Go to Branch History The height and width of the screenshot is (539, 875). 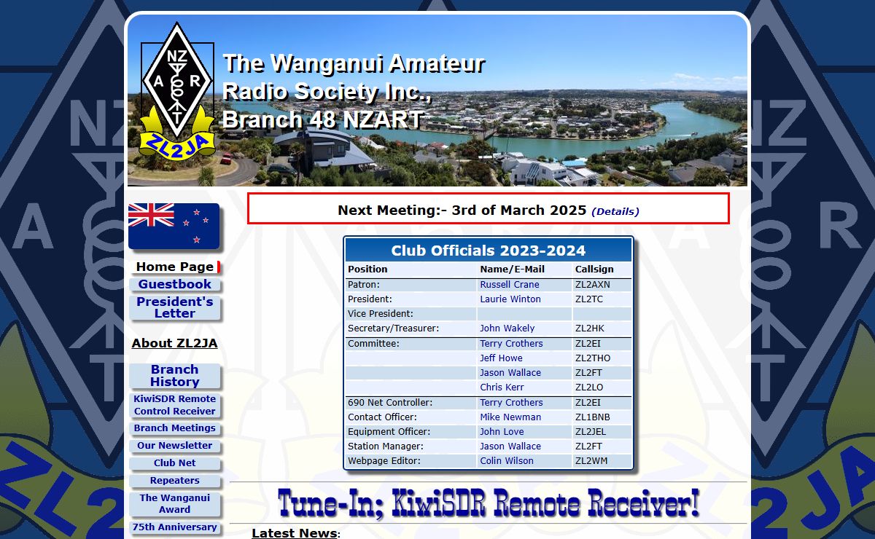175,376
